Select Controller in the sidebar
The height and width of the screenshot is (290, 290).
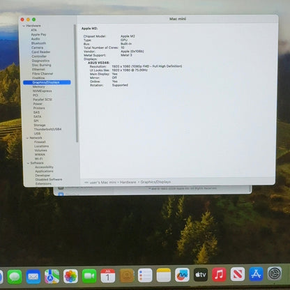39,56
